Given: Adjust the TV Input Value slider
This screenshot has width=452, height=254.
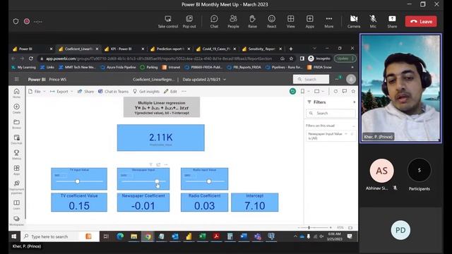Looking at the screenshot, I should tap(77, 181).
